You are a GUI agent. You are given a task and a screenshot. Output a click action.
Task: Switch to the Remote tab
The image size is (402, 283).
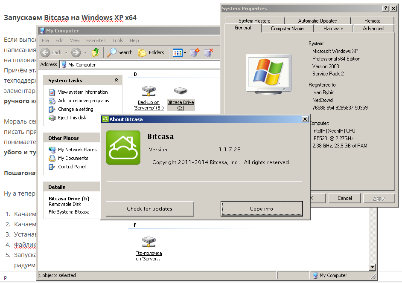click(372, 21)
